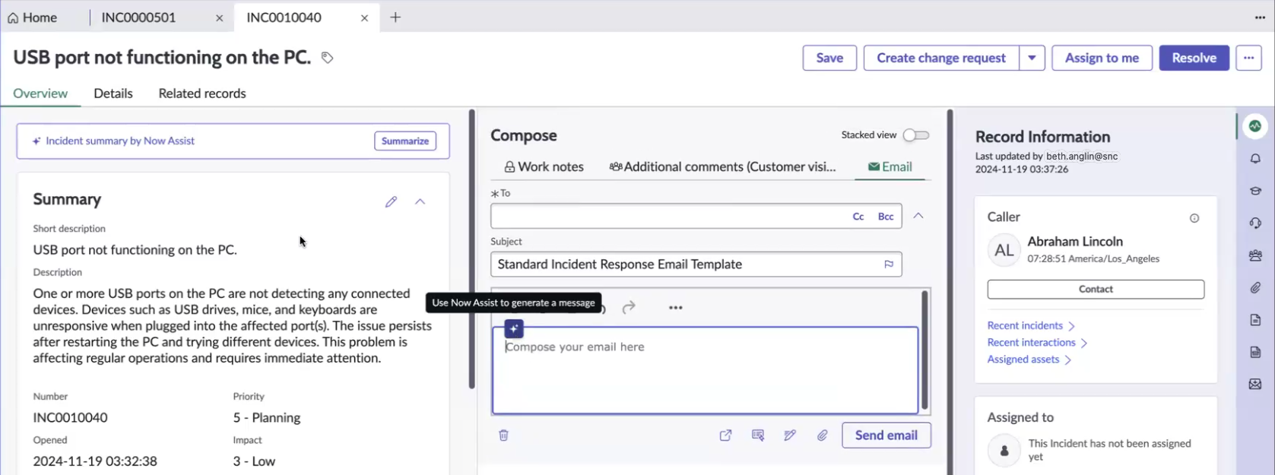Open the envelope email icon in the right sidebar
Image resolution: width=1275 pixels, height=475 pixels.
(1255, 385)
